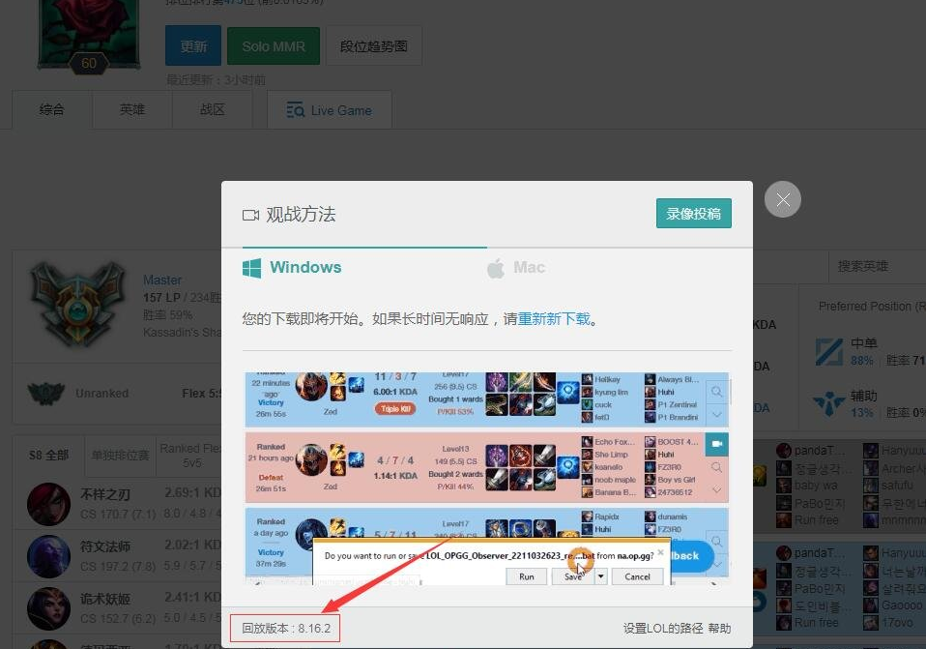This screenshot has height=649, width=926.
Task: Click the Master rank label
Action: tap(162, 280)
